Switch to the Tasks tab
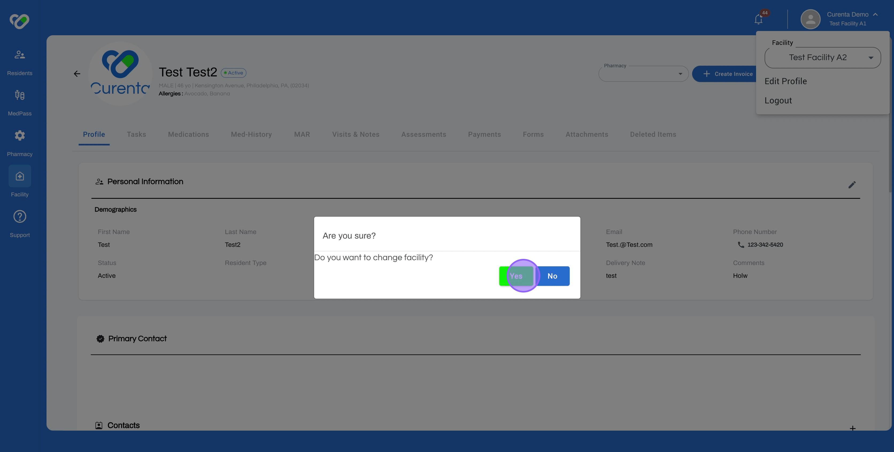 [136, 135]
